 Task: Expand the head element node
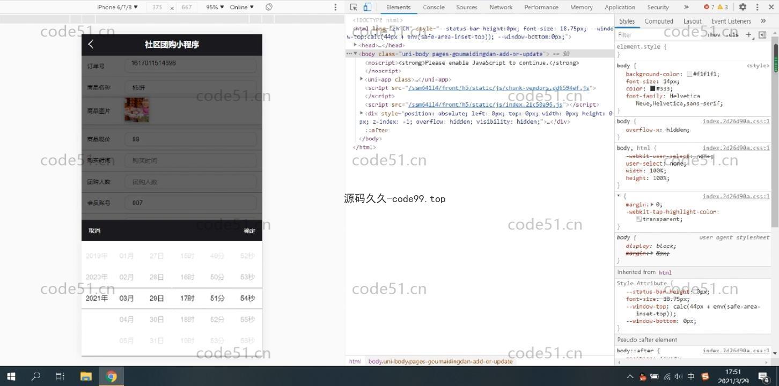355,45
